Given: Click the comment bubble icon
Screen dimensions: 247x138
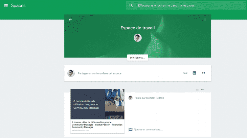Looking at the screenshot, I should [130, 130].
